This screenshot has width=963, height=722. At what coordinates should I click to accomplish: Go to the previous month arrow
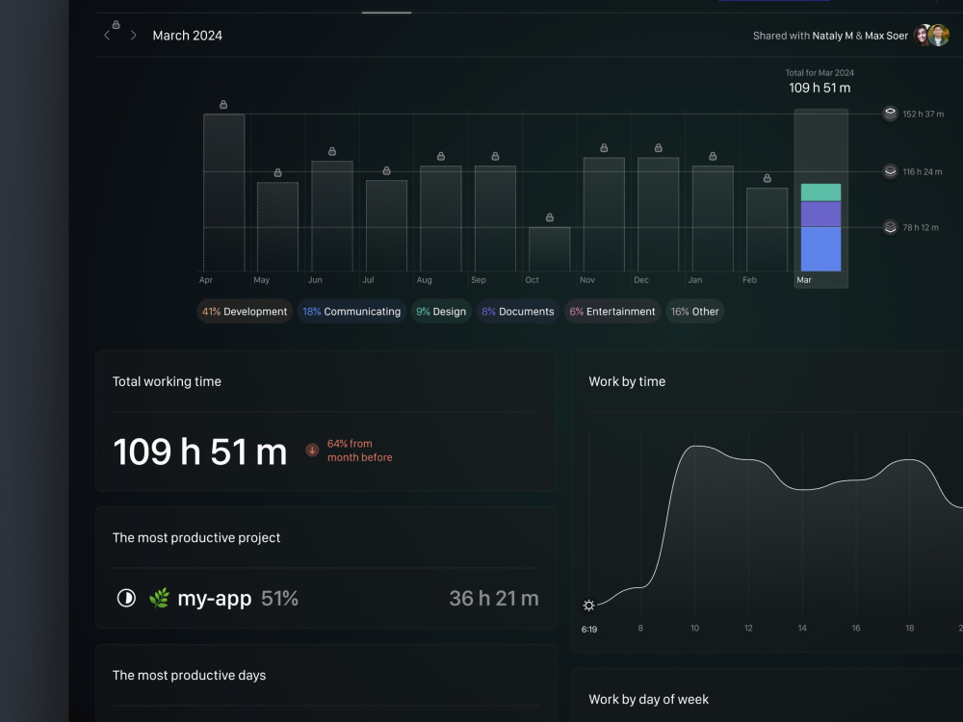click(107, 36)
